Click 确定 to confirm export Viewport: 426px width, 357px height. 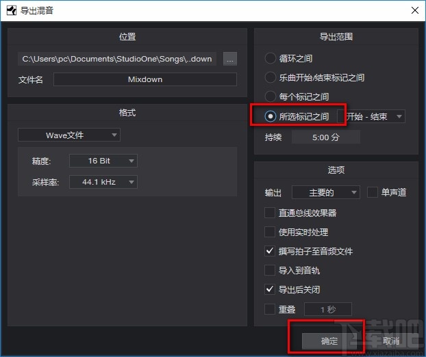point(329,341)
